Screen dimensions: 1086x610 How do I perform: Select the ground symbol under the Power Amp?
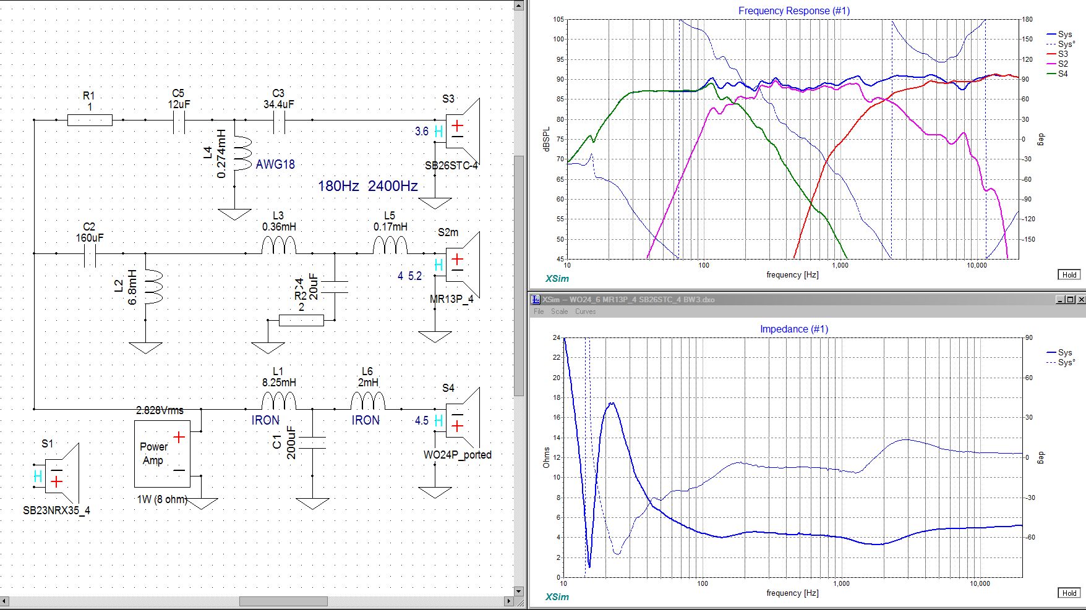click(202, 503)
